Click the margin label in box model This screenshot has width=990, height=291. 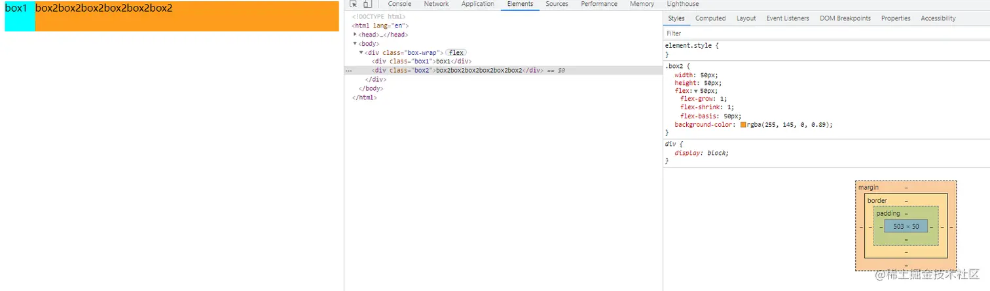(868, 188)
